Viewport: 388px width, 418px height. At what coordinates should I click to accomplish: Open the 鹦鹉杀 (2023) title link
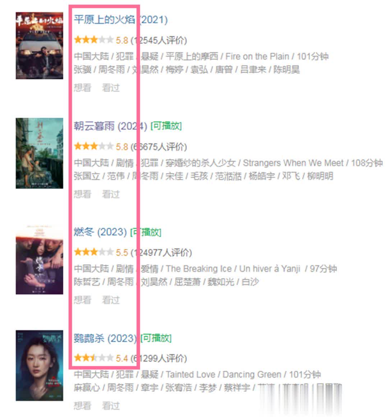click(x=105, y=338)
